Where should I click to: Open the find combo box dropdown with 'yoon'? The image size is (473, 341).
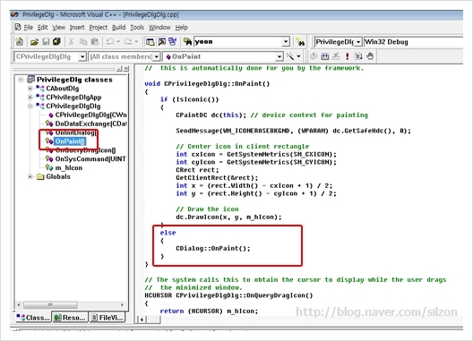click(x=286, y=41)
